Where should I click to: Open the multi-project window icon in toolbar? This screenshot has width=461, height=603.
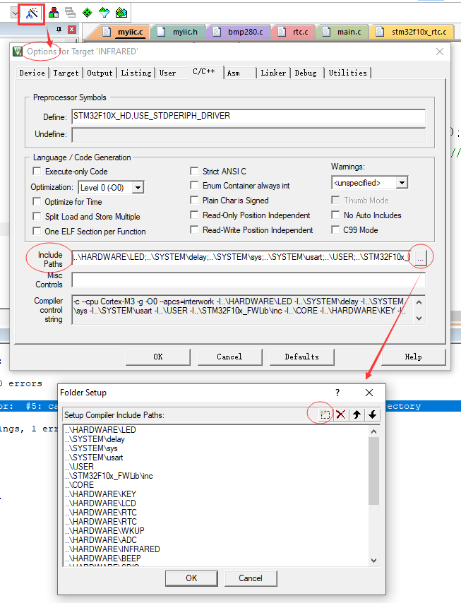pyautogui.click(x=70, y=13)
